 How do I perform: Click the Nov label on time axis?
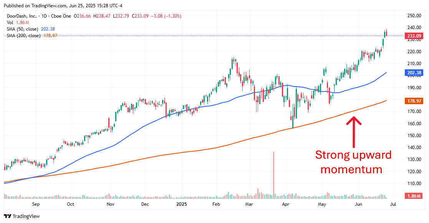click(x=110, y=204)
